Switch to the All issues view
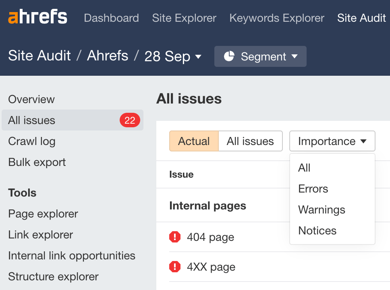Screen dimensions: 390x290 point(250,141)
